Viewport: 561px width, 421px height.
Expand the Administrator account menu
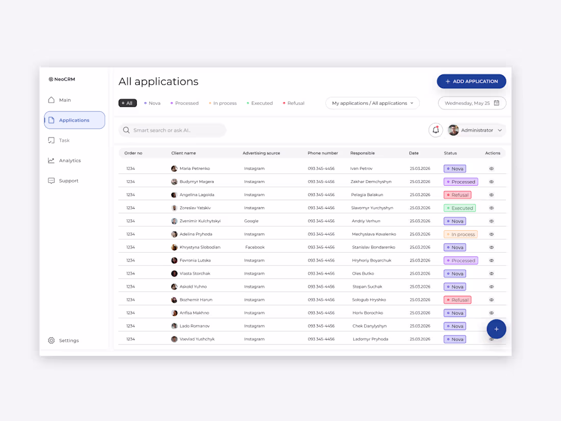[475, 130]
